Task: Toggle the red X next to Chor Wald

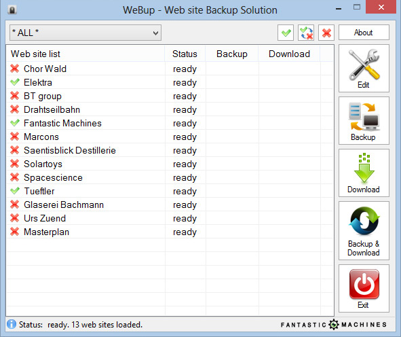Action: point(14,69)
